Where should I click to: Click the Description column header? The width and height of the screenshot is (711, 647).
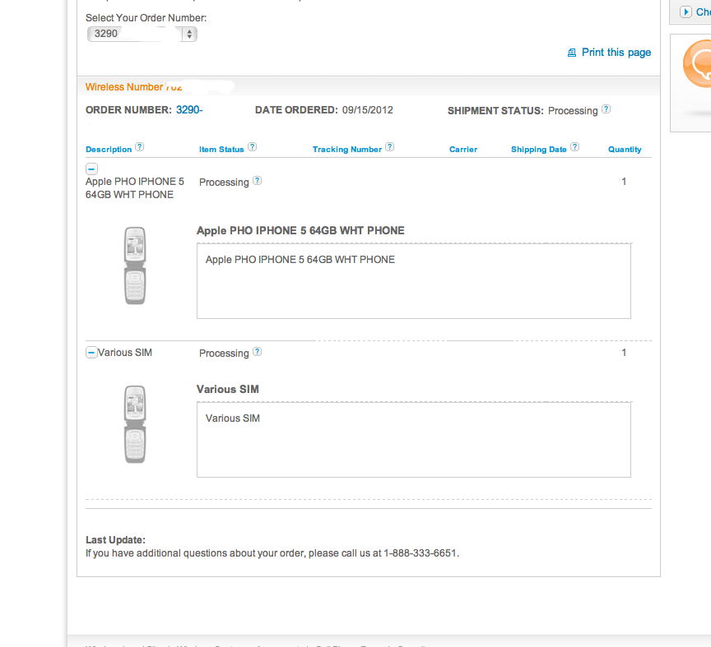[109, 150]
